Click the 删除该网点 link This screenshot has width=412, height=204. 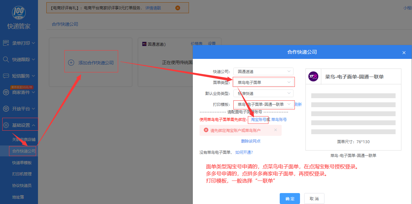(251, 141)
